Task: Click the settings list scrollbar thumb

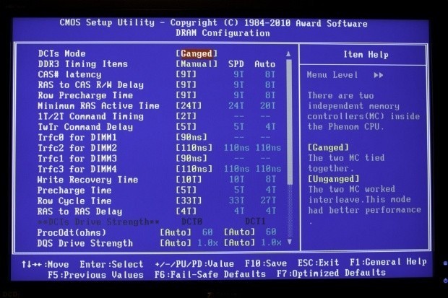Action: [x=289, y=122]
